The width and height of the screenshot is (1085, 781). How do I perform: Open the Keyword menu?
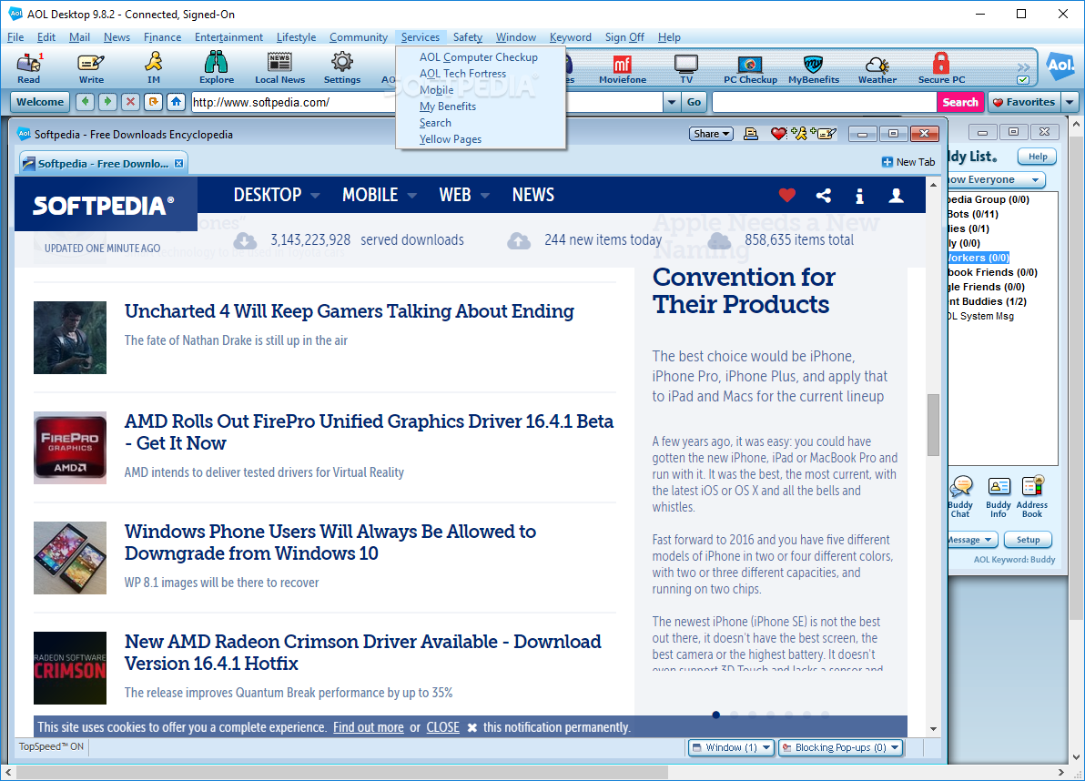click(x=570, y=37)
